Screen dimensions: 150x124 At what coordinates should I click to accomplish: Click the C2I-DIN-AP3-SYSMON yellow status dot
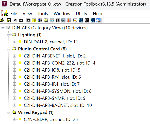pyautogui.click(x=20, y=91)
